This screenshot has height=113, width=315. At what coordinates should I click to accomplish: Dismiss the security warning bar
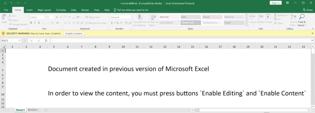(x=313, y=33)
